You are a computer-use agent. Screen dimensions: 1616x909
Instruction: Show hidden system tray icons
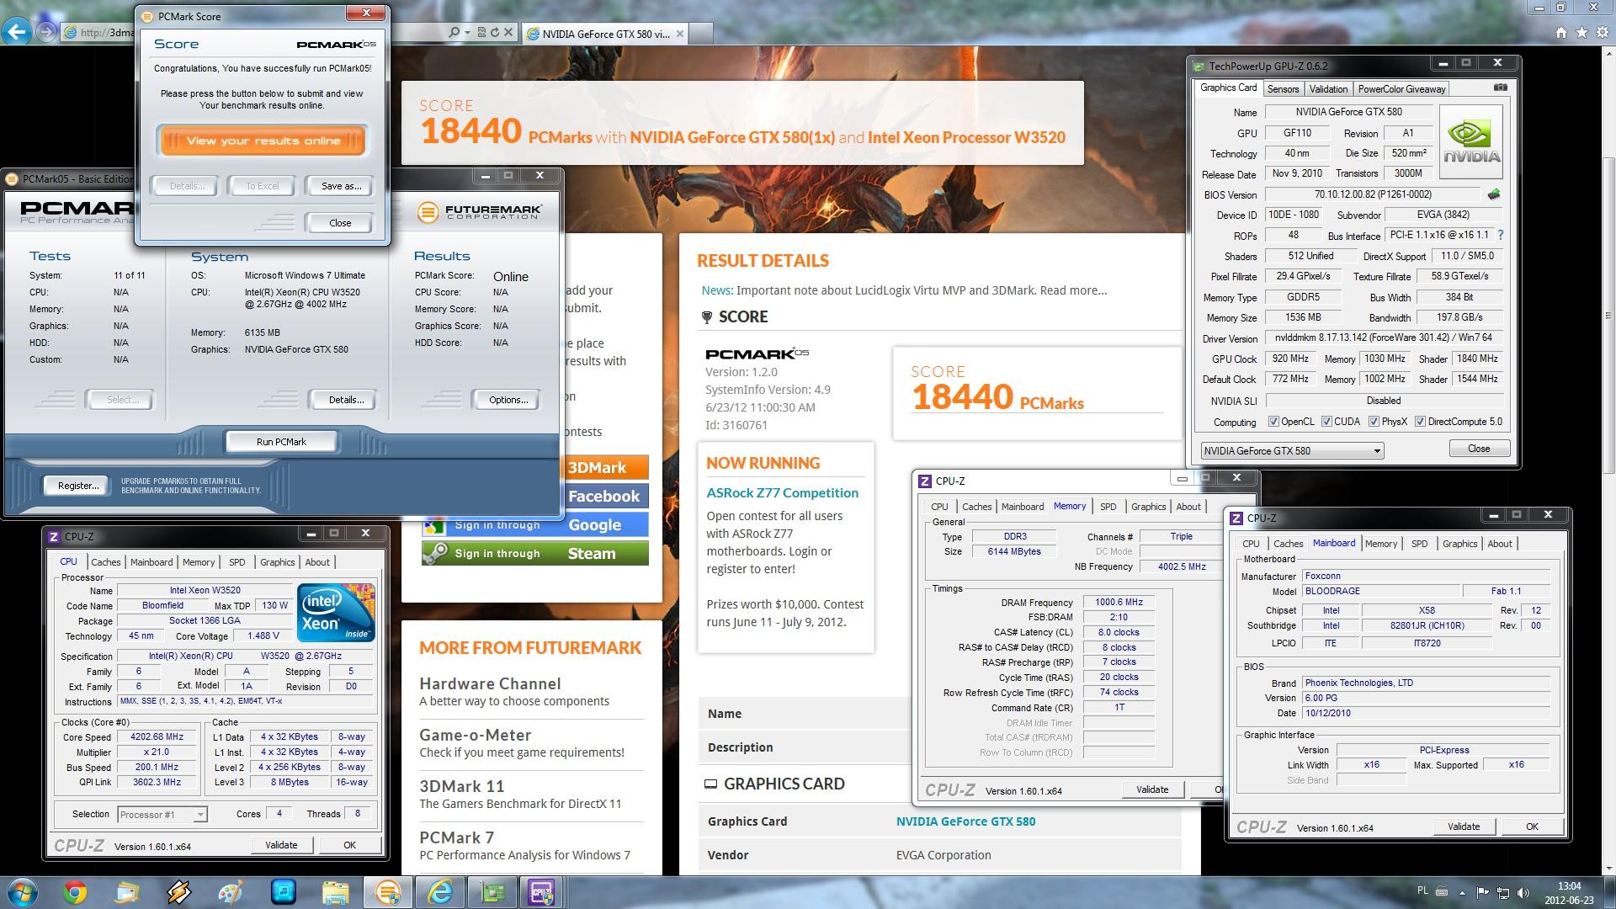coord(1462,892)
